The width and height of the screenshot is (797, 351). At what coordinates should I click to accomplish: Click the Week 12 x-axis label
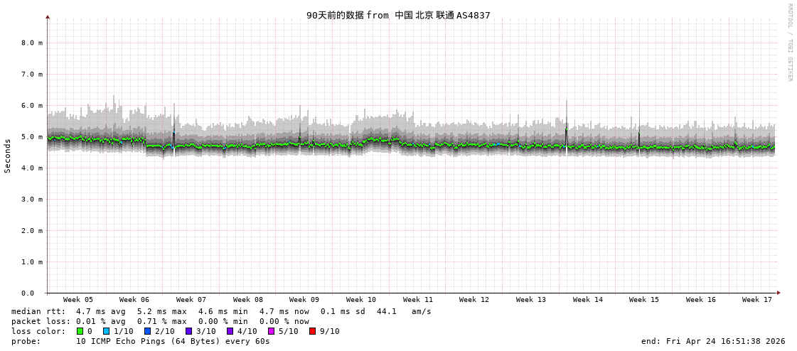pyautogui.click(x=474, y=300)
